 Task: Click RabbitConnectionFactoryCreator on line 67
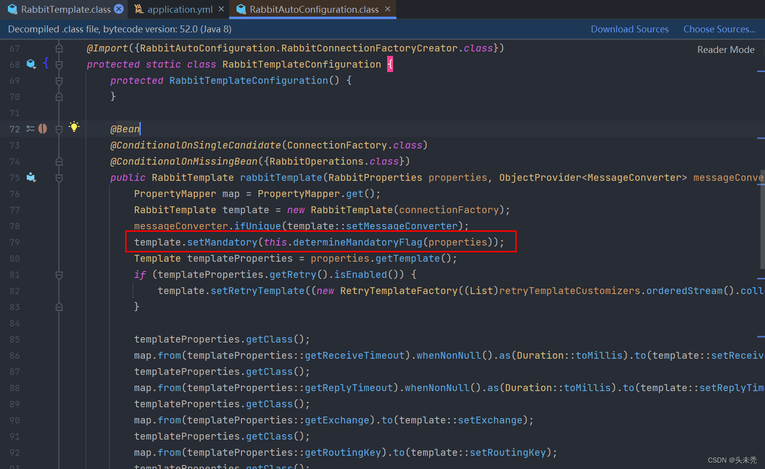(369, 48)
